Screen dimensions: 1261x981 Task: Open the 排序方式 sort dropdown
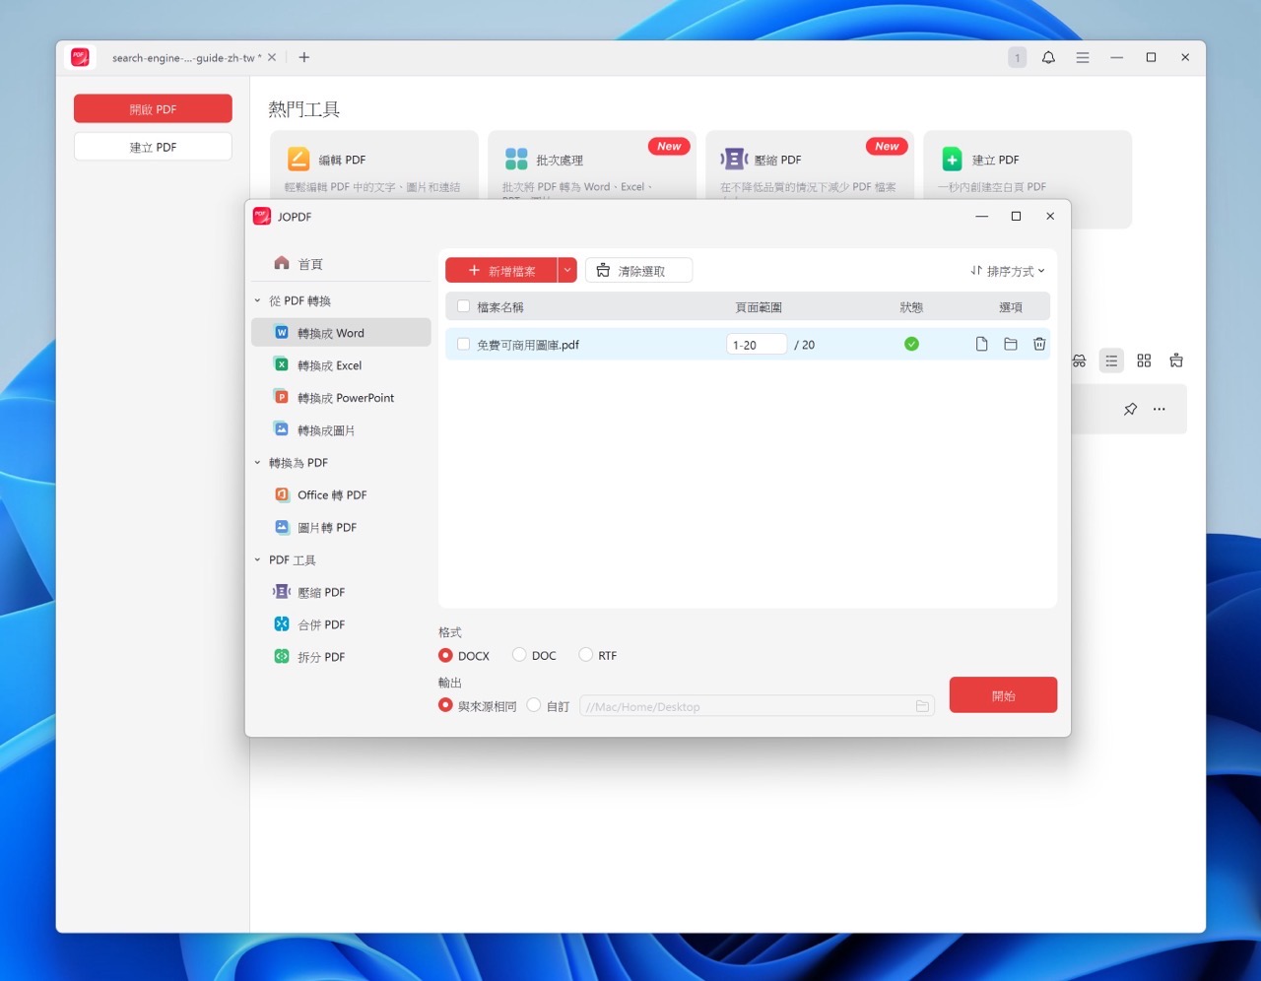coord(1007,271)
